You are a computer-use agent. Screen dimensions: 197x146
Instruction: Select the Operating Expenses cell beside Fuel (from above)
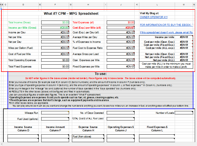[x=121, y=136]
